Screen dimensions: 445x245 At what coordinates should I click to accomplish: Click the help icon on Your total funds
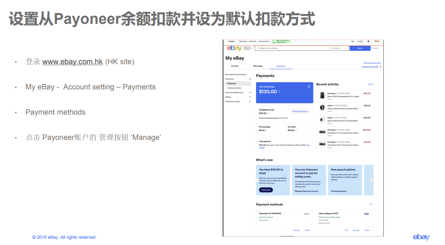click(x=309, y=86)
